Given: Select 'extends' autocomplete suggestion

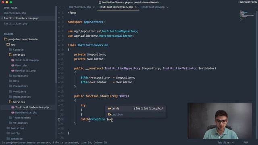Looking at the screenshot, I should (x=135, y=108).
